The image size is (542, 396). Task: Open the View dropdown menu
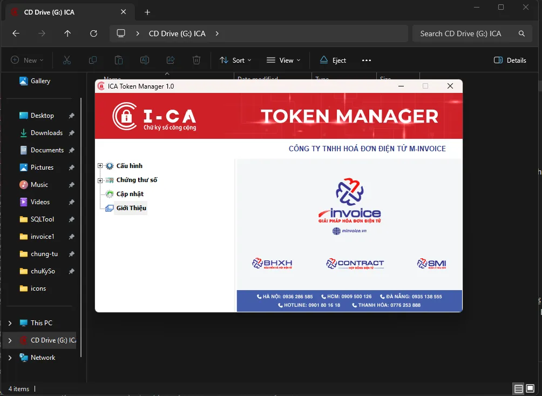pos(283,60)
